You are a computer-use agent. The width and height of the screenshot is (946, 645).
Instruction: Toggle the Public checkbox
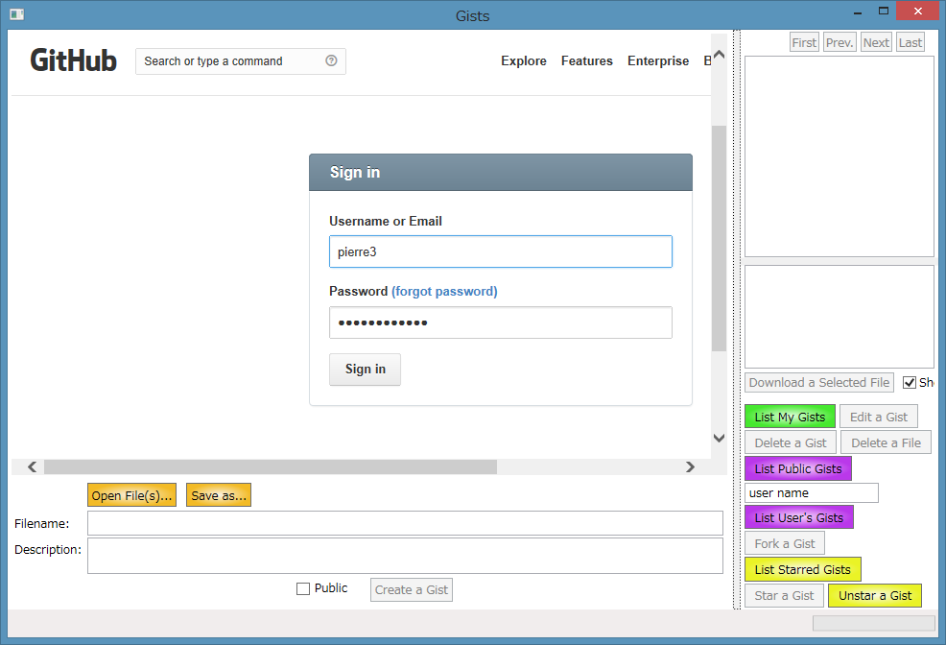click(x=303, y=589)
